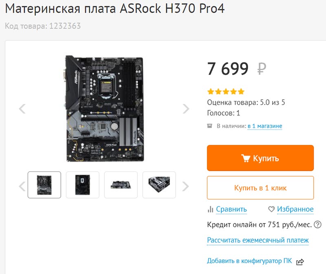
Task: Show previous main product image with left arrow
Action: (22, 109)
